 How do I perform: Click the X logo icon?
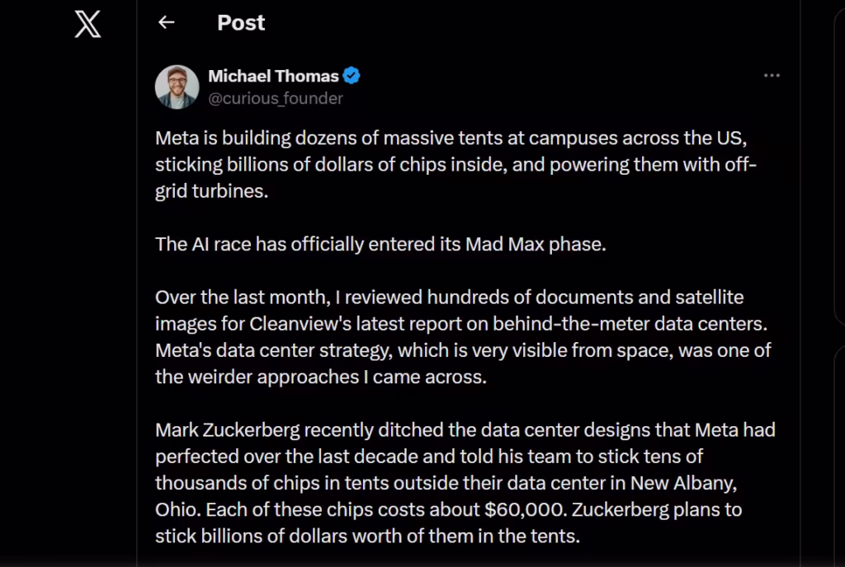[87, 25]
